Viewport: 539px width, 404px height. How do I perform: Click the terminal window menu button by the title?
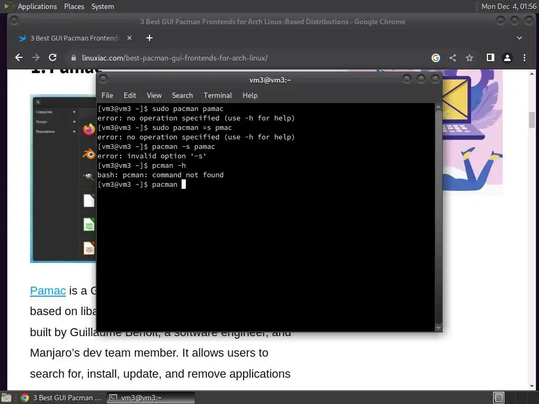[x=103, y=79]
